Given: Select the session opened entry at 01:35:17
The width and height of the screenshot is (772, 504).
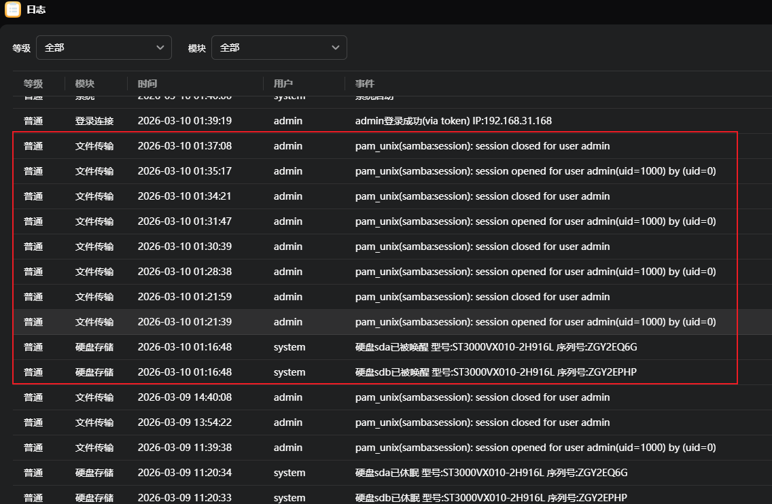Looking at the screenshot, I should (x=535, y=171).
